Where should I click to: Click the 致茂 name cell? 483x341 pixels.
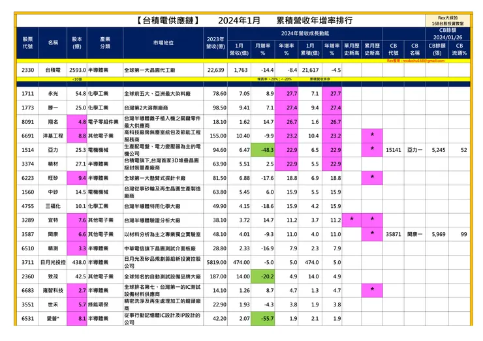pos(53,276)
